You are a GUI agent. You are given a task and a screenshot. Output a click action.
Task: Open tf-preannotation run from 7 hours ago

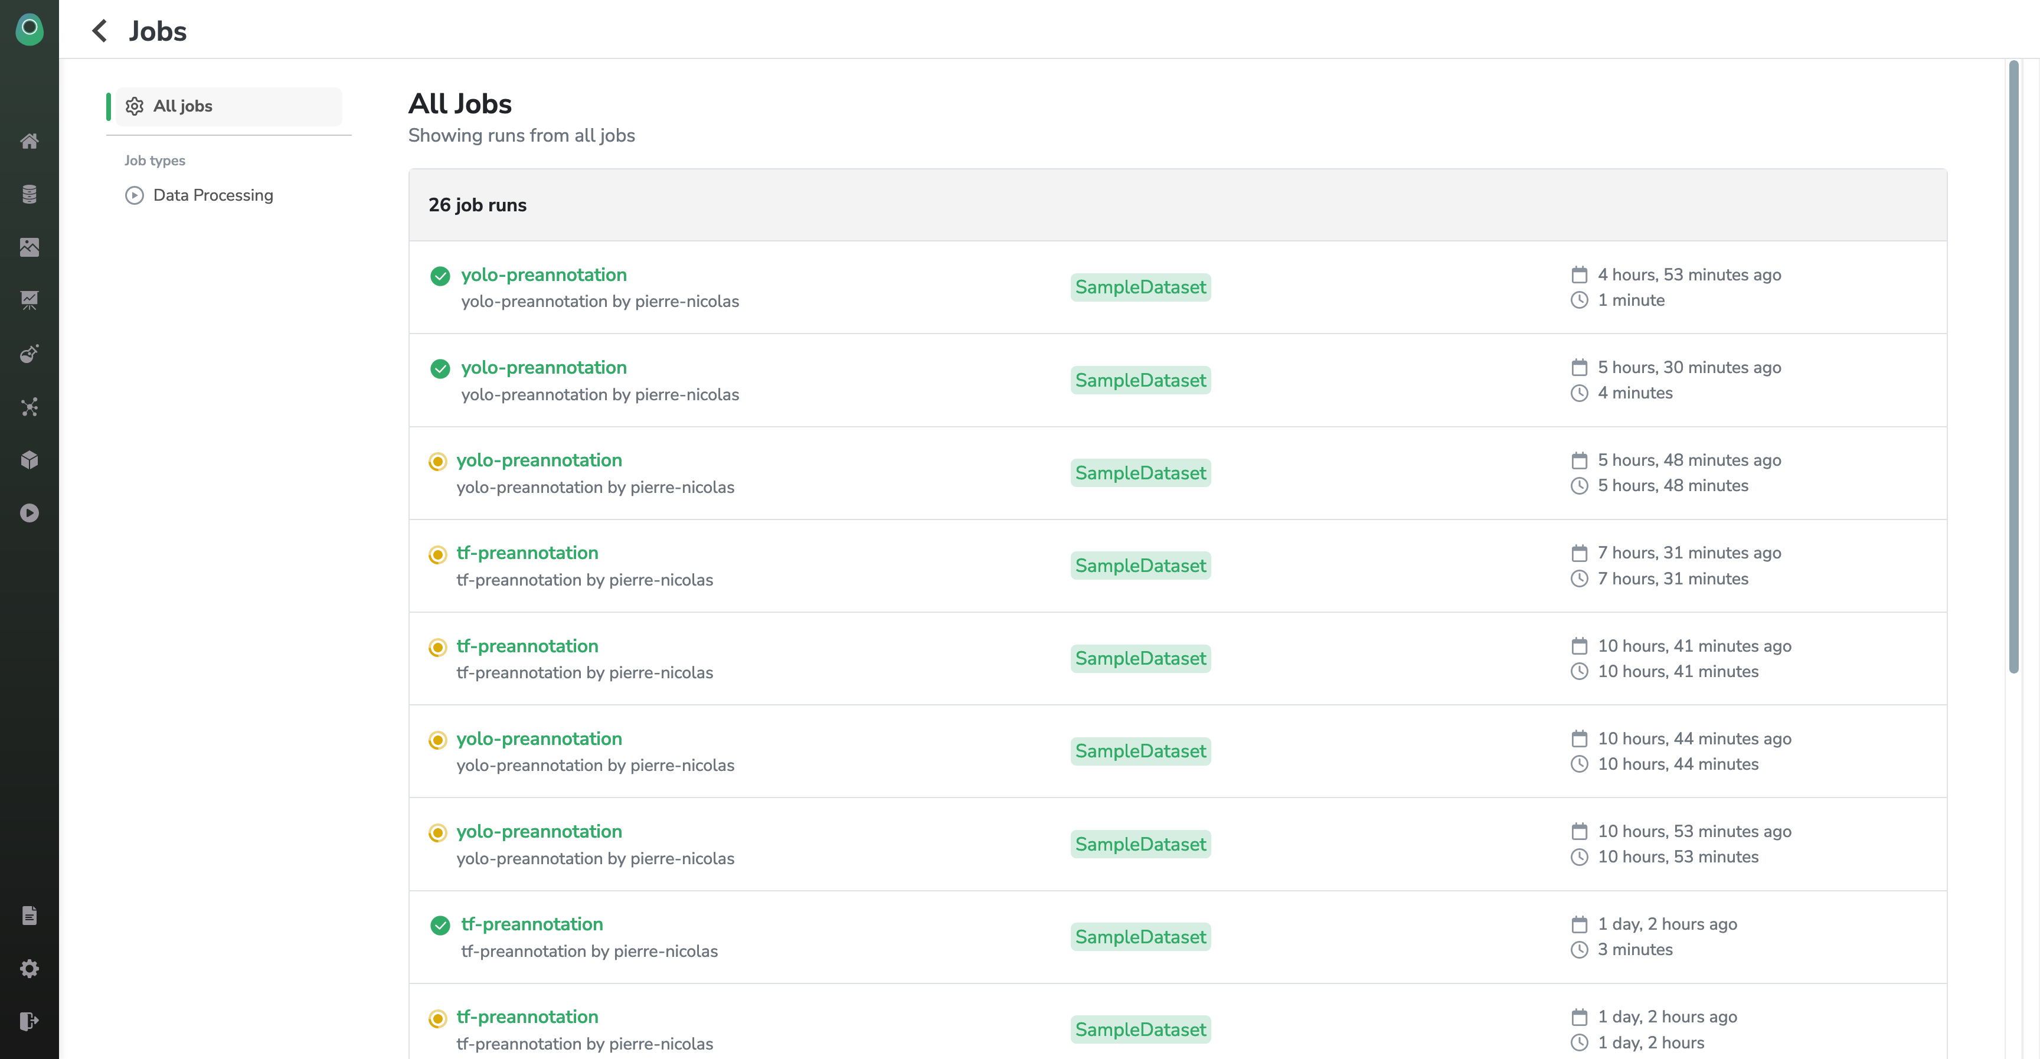coord(527,553)
